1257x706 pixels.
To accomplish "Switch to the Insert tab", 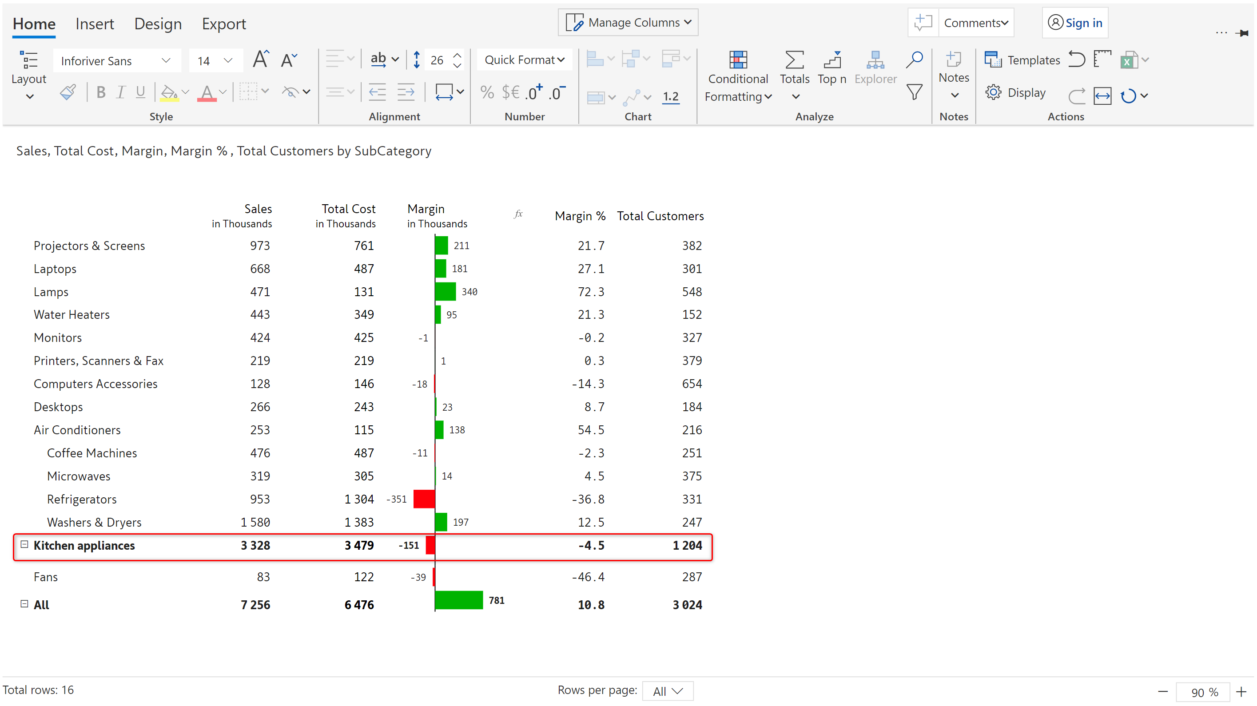I will point(95,24).
